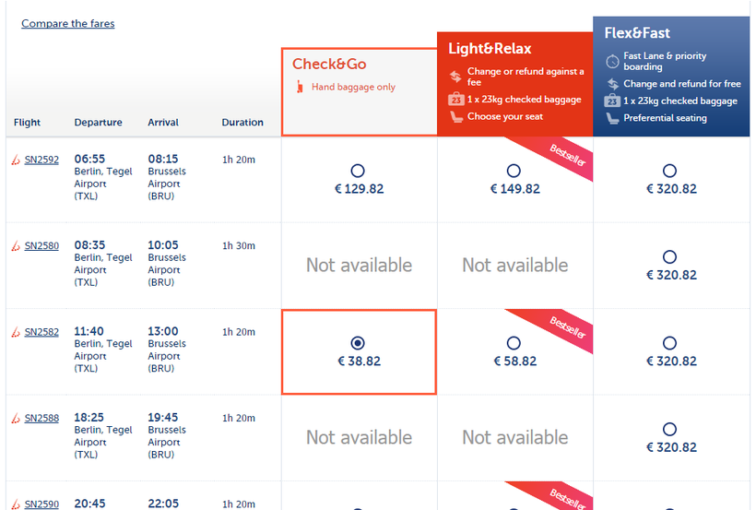Click the 23kg checked baggage icon in Light&Relax

tap(455, 99)
